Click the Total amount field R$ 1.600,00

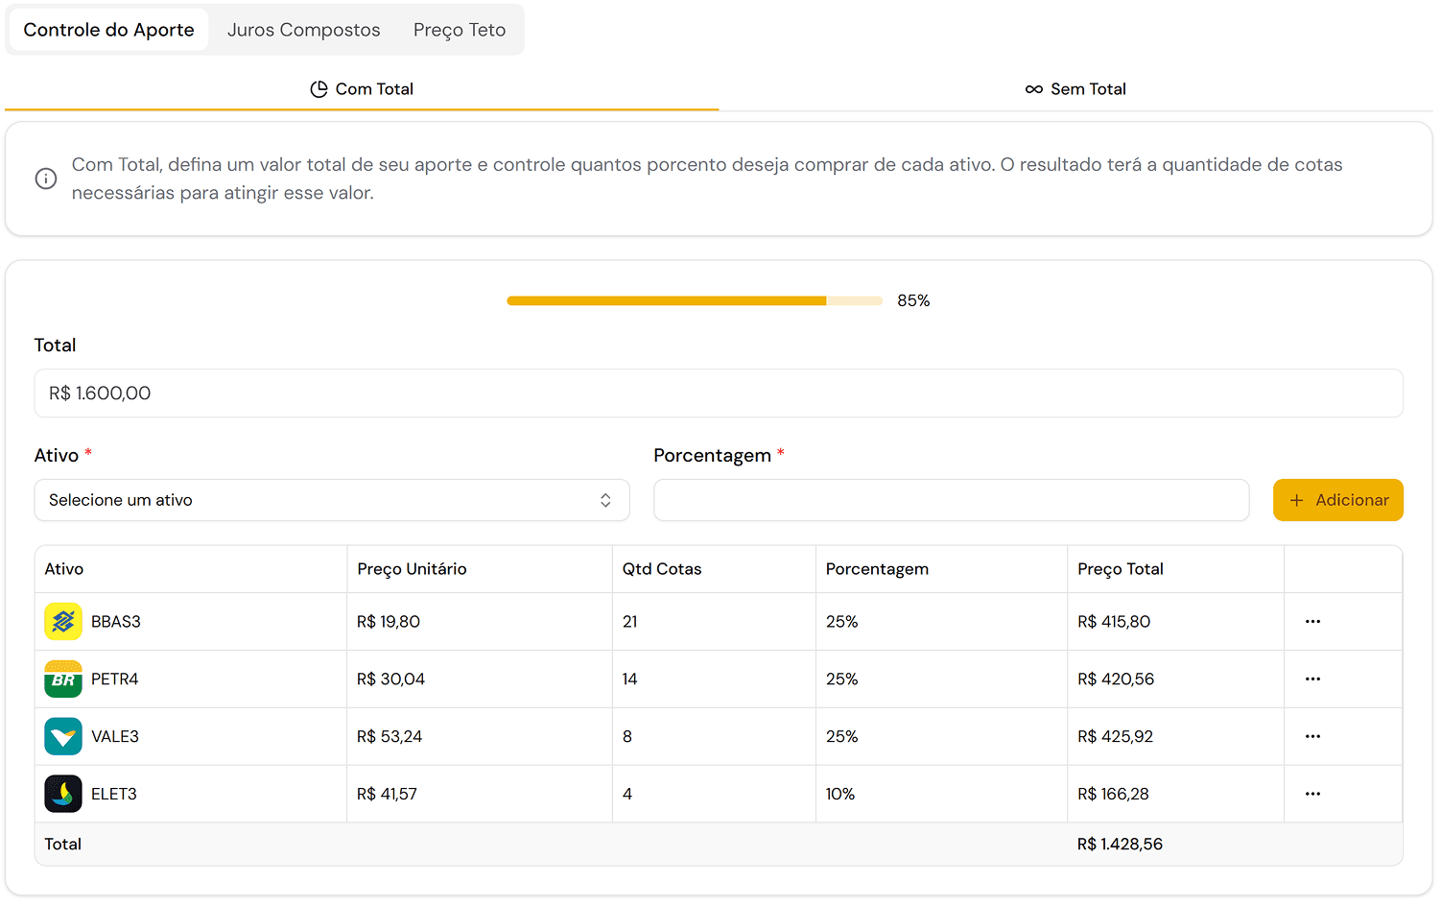(x=718, y=393)
